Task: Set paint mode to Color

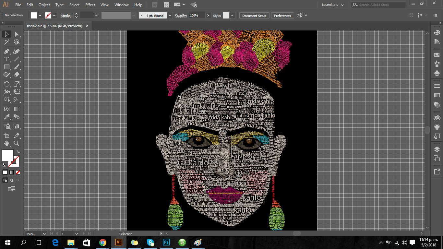Action: point(5,172)
